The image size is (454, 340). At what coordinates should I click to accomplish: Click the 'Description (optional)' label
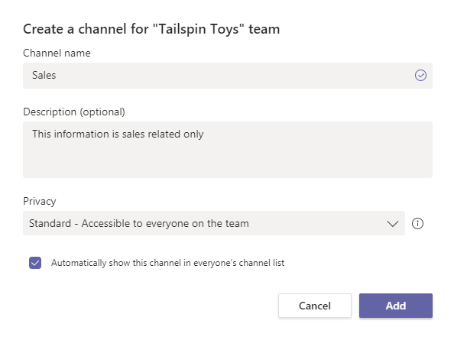[74, 112]
